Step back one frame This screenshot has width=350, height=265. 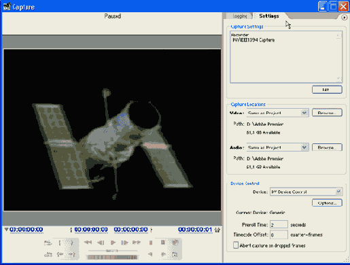[x=101, y=243]
